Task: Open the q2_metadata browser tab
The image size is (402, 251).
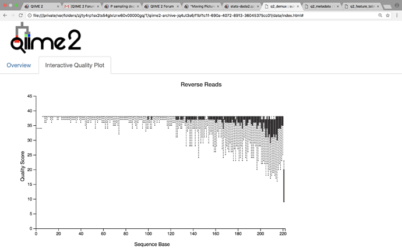Action: point(320,6)
